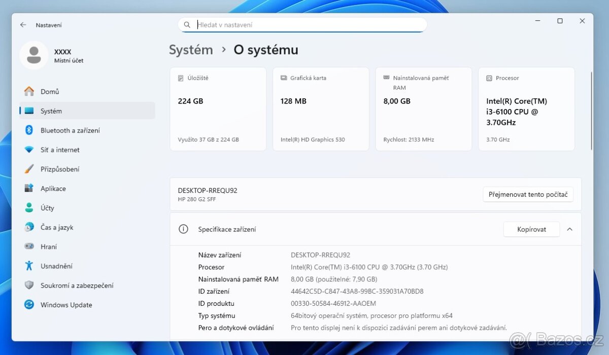Click the vertical scrollbar on the right
The image size is (609, 355).
tap(591, 111)
